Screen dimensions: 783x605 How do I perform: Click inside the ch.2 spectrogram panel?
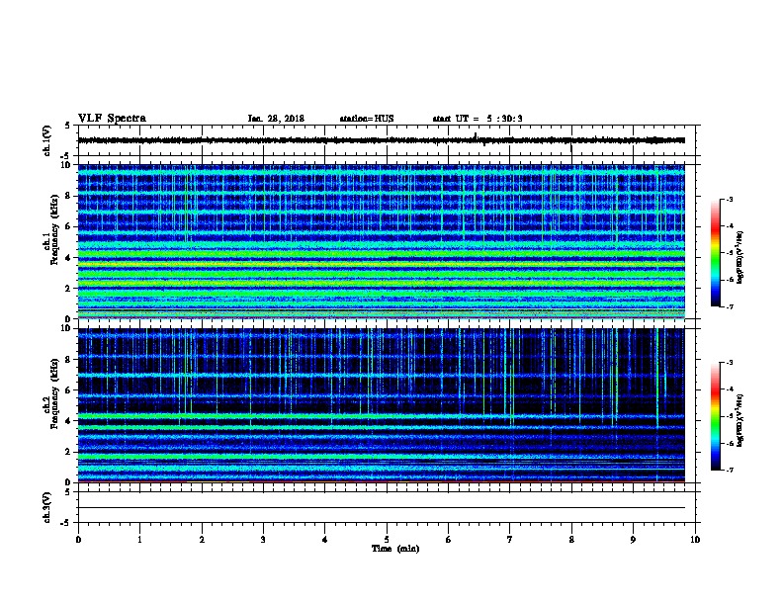pyautogui.click(x=381, y=405)
